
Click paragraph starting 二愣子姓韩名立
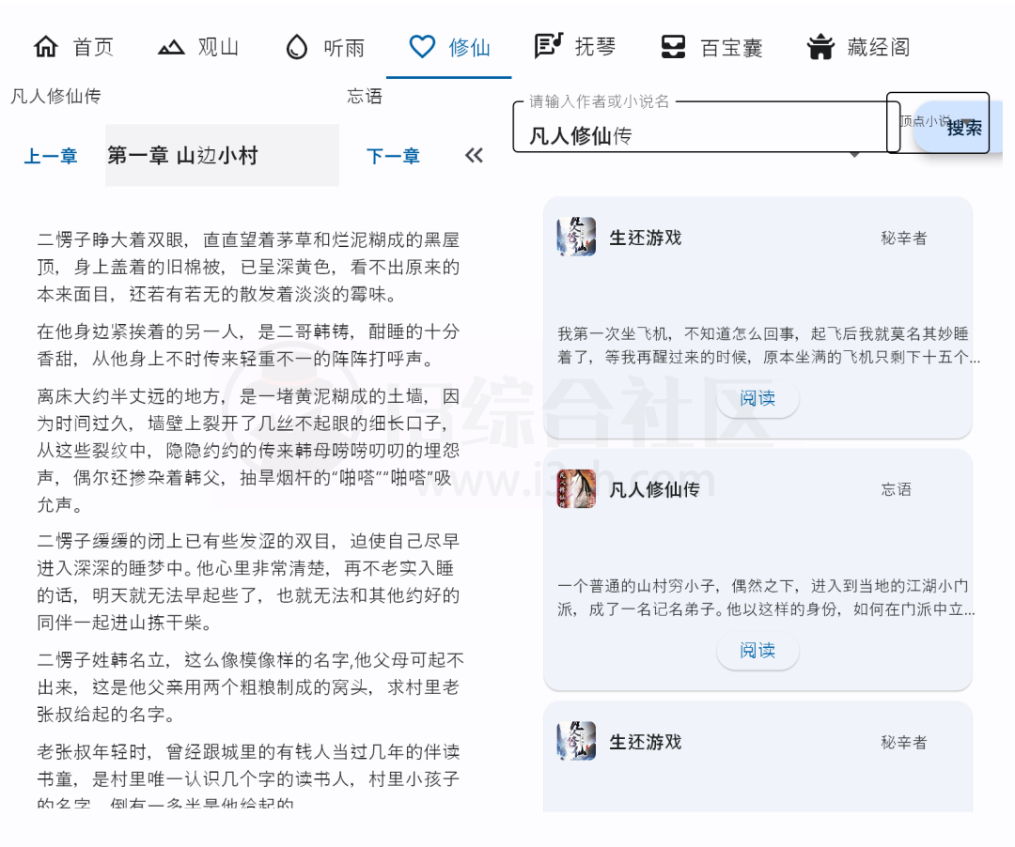point(250,686)
